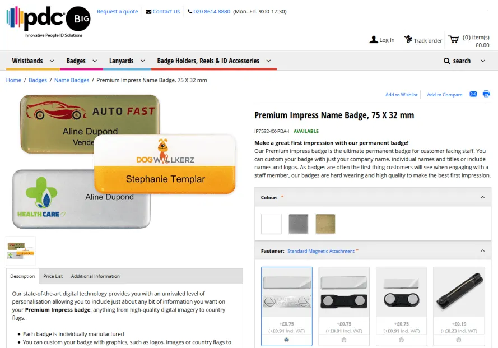Switch to the Description tab
Screen dimensions: 498x348
tap(22, 276)
